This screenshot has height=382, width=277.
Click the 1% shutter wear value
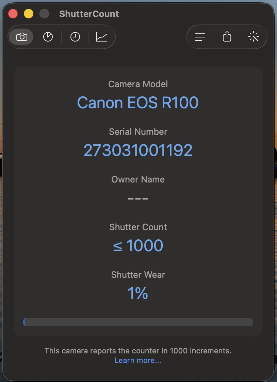138,293
